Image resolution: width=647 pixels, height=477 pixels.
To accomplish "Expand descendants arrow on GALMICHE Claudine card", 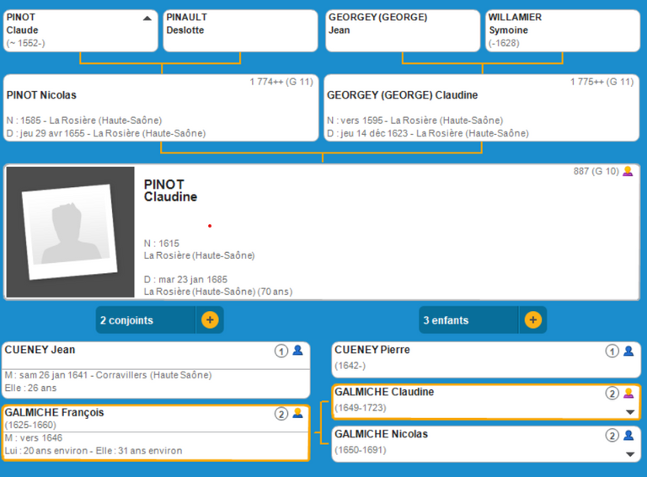I will (629, 412).
